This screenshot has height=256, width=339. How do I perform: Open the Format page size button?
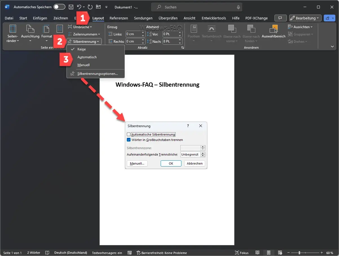(46, 34)
